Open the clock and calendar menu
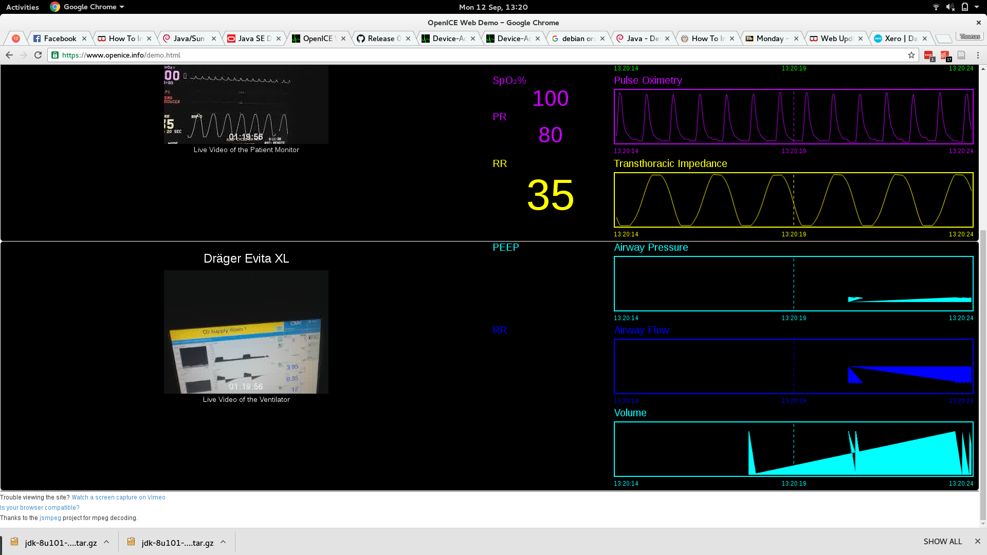 pyautogui.click(x=493, y=7)
